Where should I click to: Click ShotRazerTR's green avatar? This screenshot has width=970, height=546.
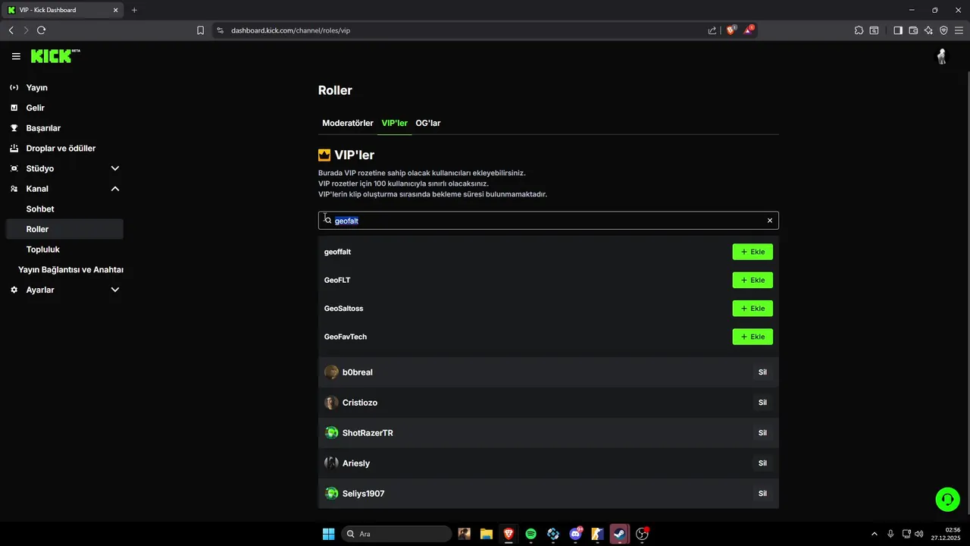(331, 433)
